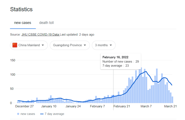Image resolution: width=185 pixels, height=120 pixels.
Task: Select the March 7 date label
Action: pyautogui.click(x=146, y=106)
